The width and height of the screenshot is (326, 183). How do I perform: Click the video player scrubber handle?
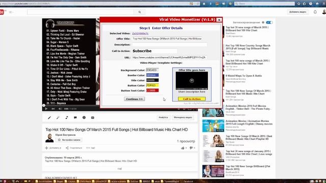[44, 105]
